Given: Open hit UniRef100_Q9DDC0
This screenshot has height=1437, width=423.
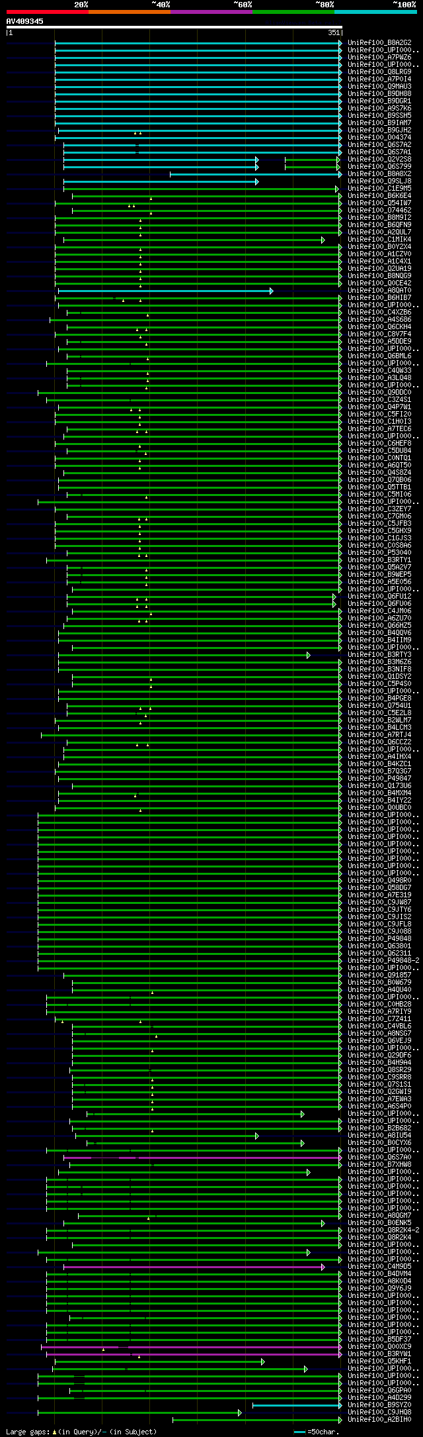Looking at the screenshot, I should pyautogui.click(x=379, y=393).
